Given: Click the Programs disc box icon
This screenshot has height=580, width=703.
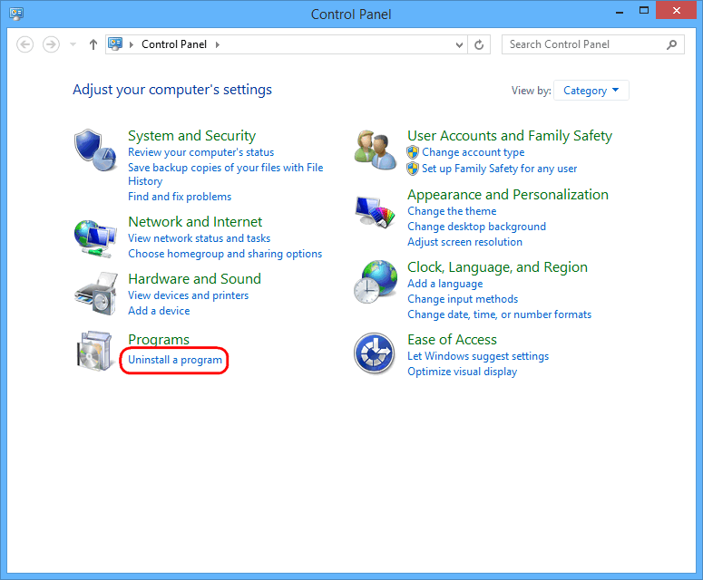Looking at the screenshot, I should 94,351.
